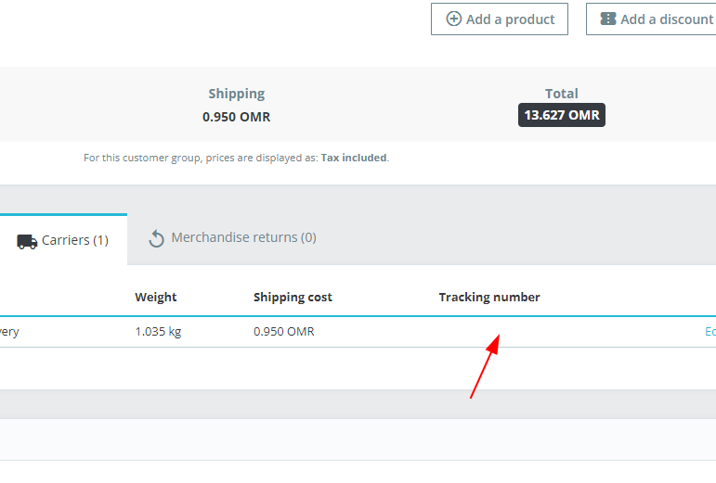
Task: Click the Shipping cost column header
Action: [x=293, y=297]
